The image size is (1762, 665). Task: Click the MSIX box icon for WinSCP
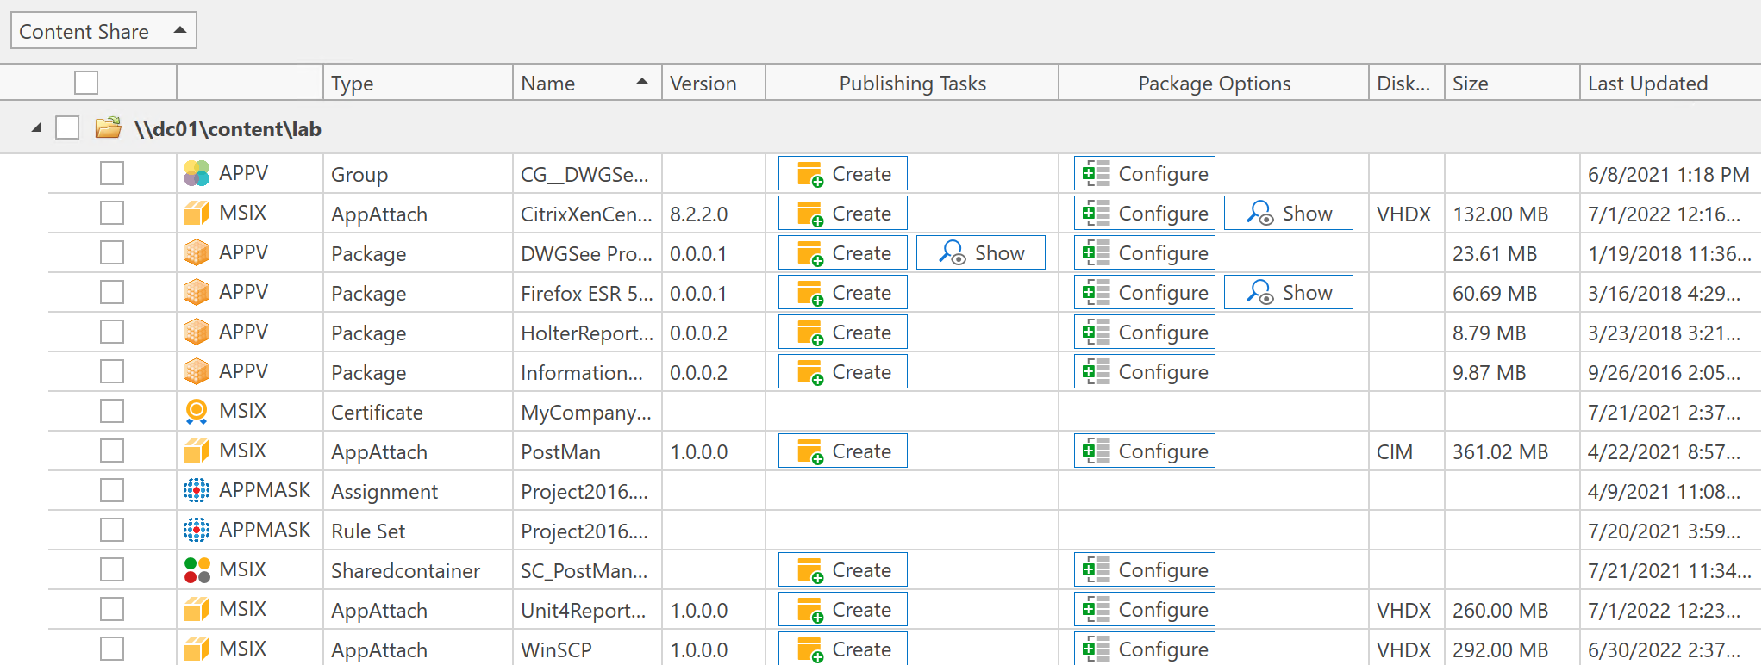[x=197, y=649]
